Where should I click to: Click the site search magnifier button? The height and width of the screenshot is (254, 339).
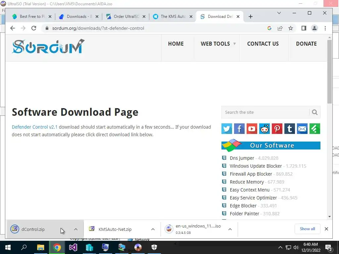pos(315,112)
